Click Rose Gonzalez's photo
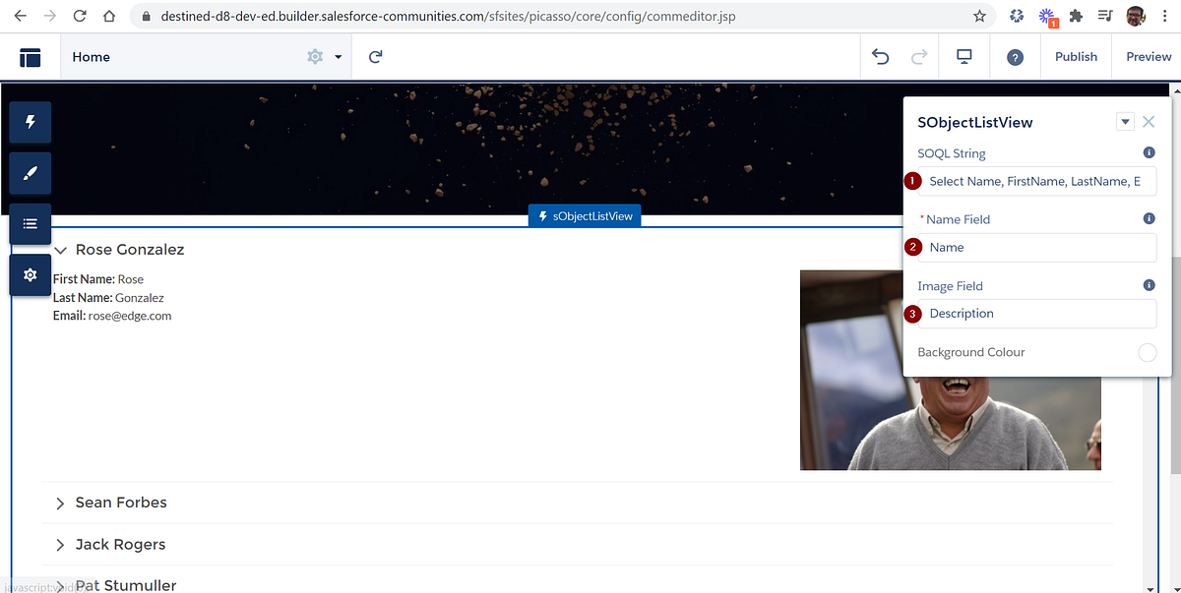 coord(950,370)
